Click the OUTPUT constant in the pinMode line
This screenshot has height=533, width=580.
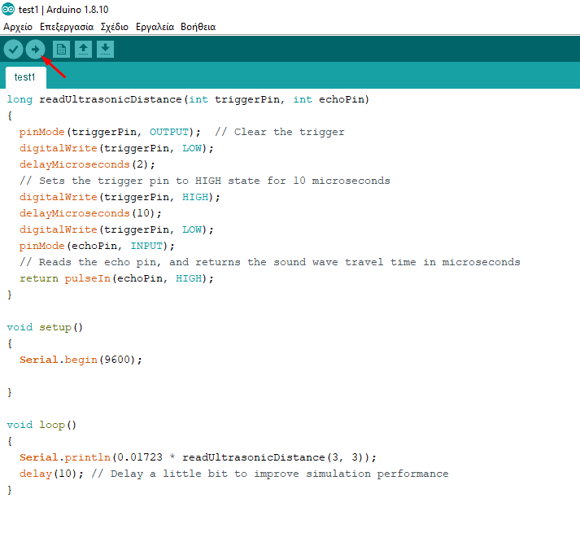168,132
